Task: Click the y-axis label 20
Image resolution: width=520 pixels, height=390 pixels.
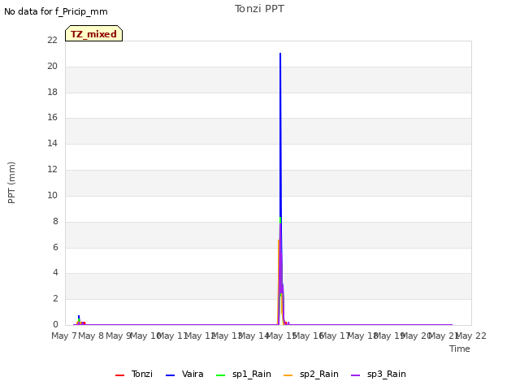Action: pyautogui.click(x=52, y=67)
